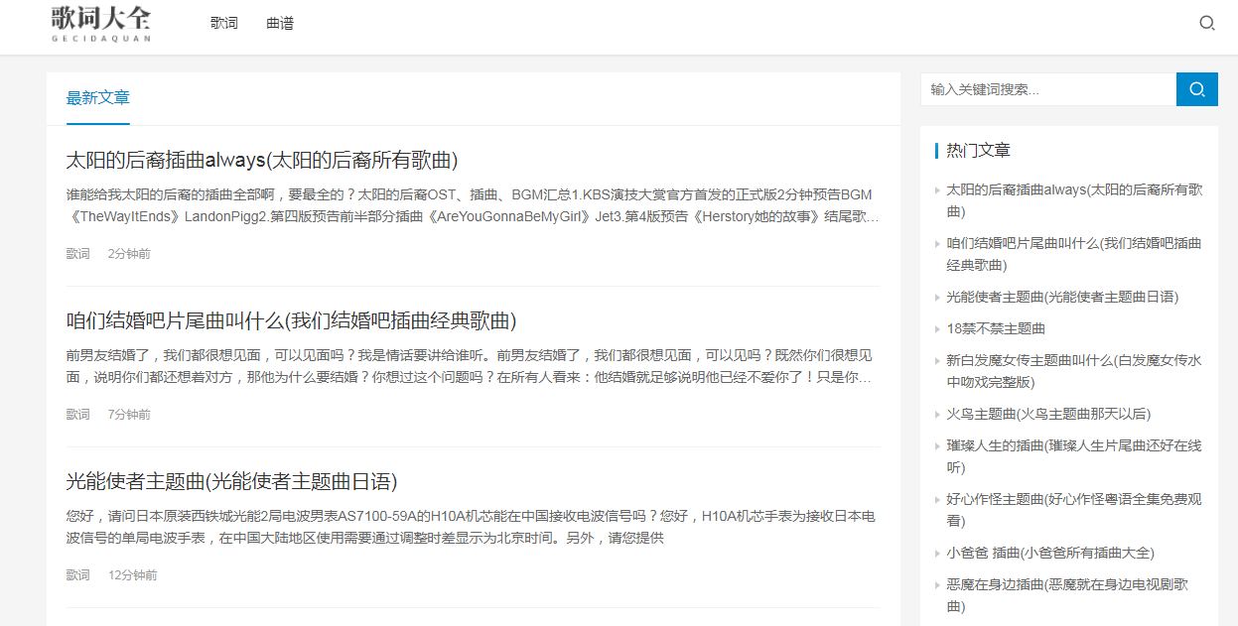
Task: Open sidebar article 恶魔在身边插曲
Action: pos(1067,595)
